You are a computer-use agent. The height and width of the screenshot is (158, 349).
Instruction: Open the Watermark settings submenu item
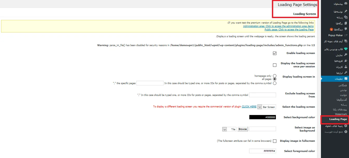pos(341,114)
